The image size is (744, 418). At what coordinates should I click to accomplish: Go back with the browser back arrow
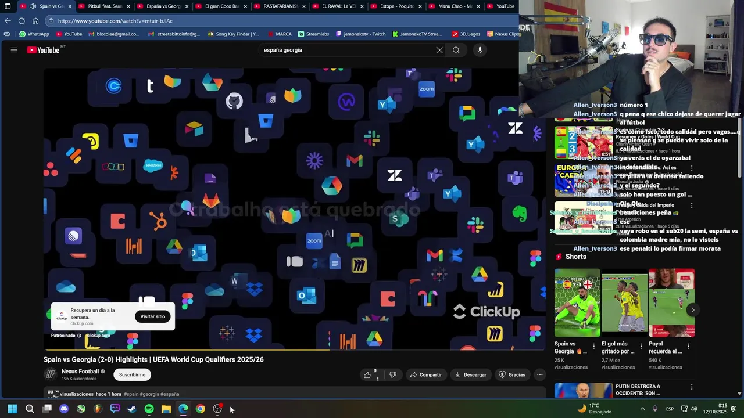tap(8, 21)
